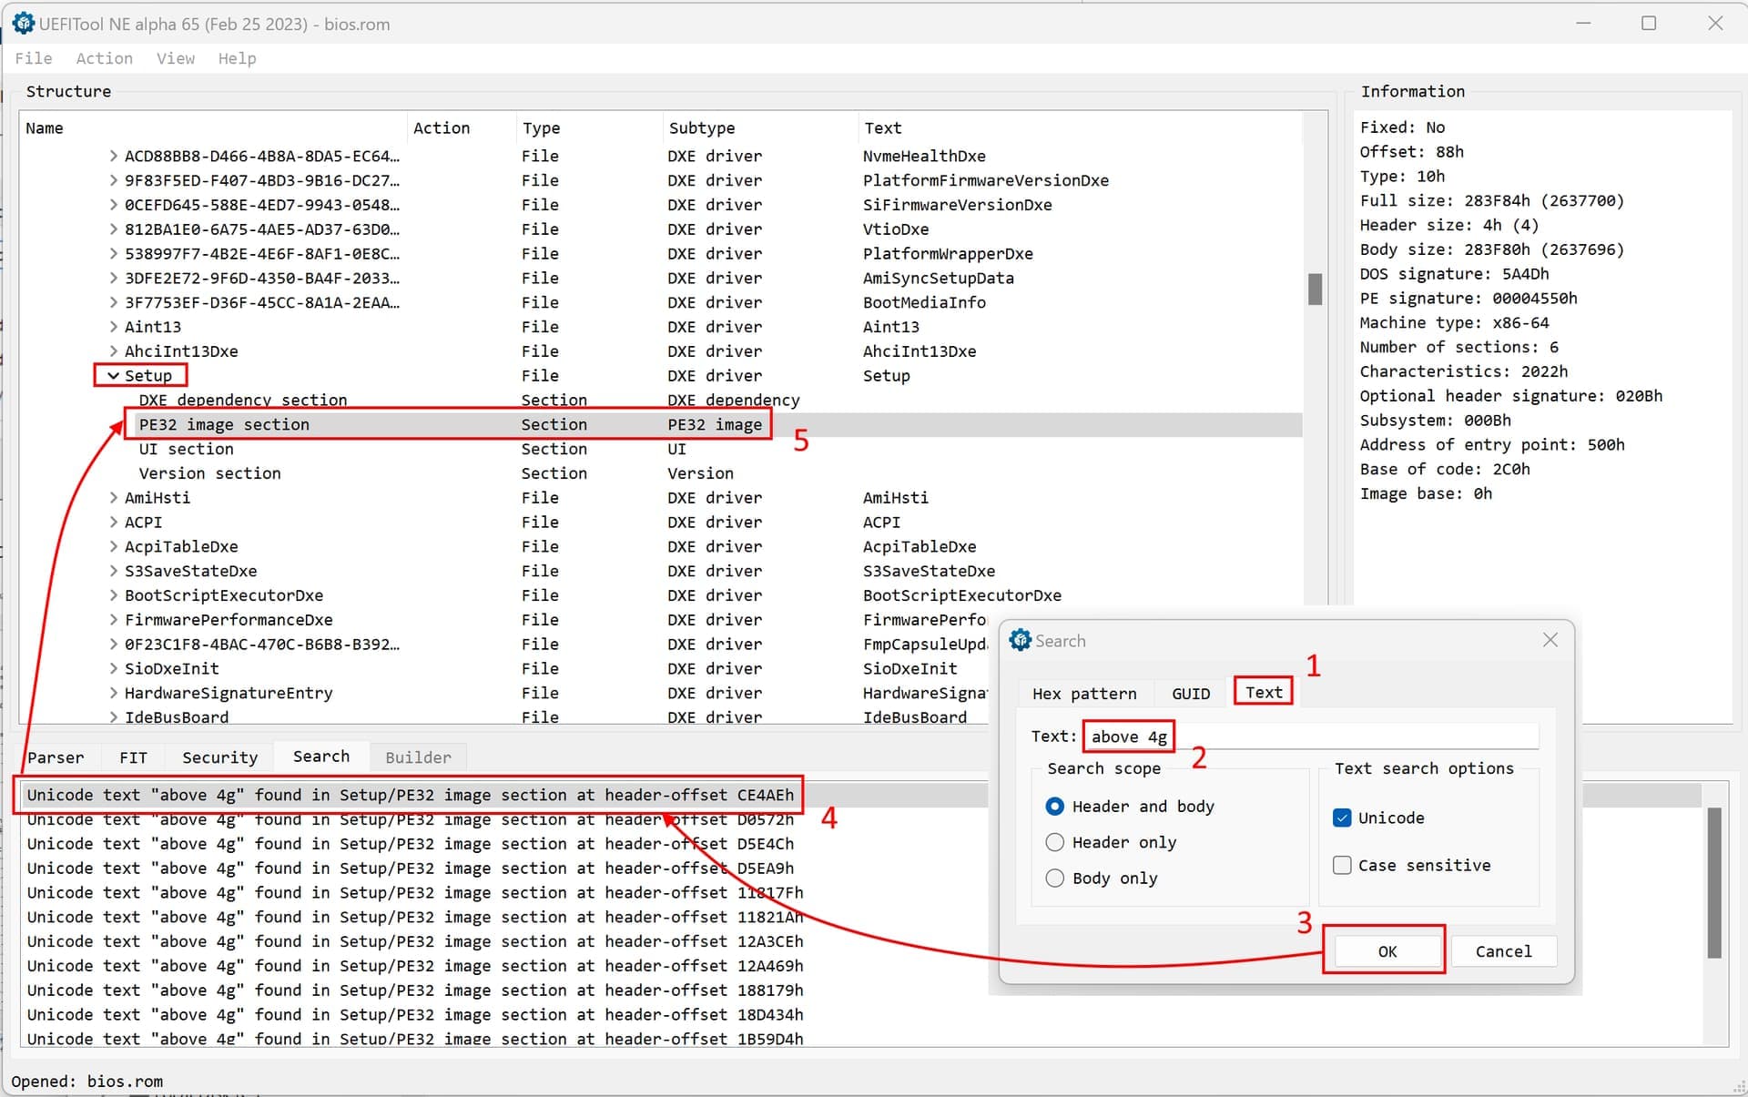Select the 3DFE2E72-9F6D-4350 row

click(x=661, y=278)
